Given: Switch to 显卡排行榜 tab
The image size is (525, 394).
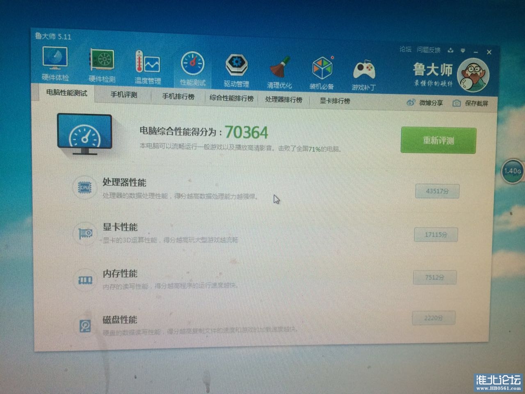Looking at the screenshot, I should click(x=335, y=101).
